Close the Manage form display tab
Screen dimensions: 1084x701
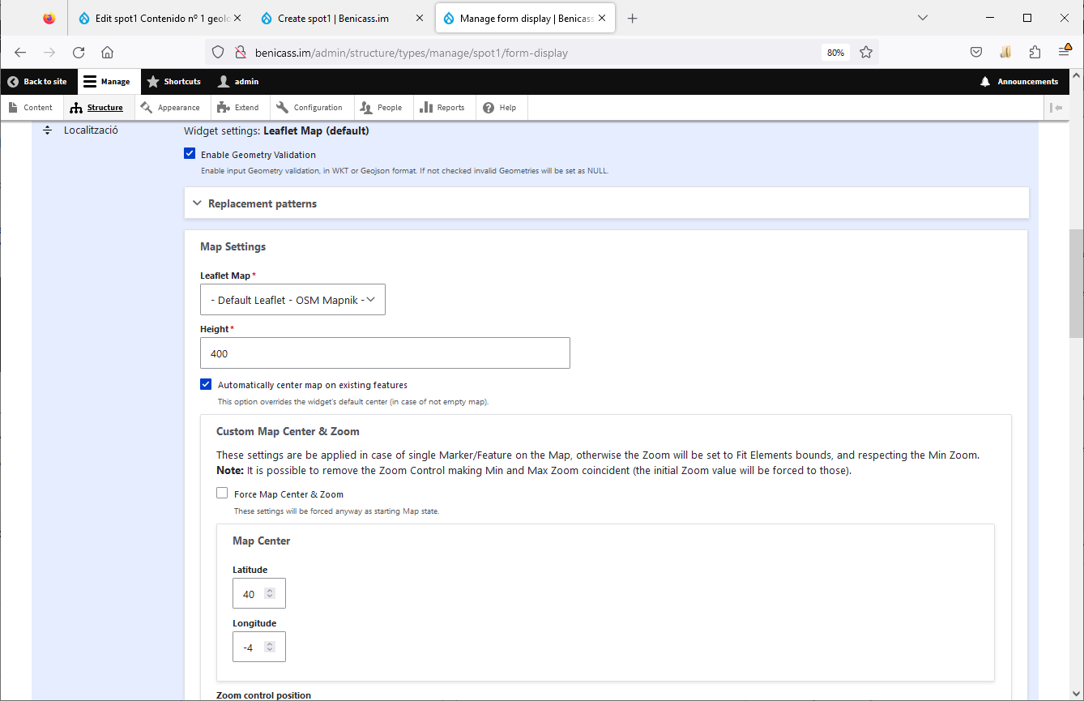[601, 19]
